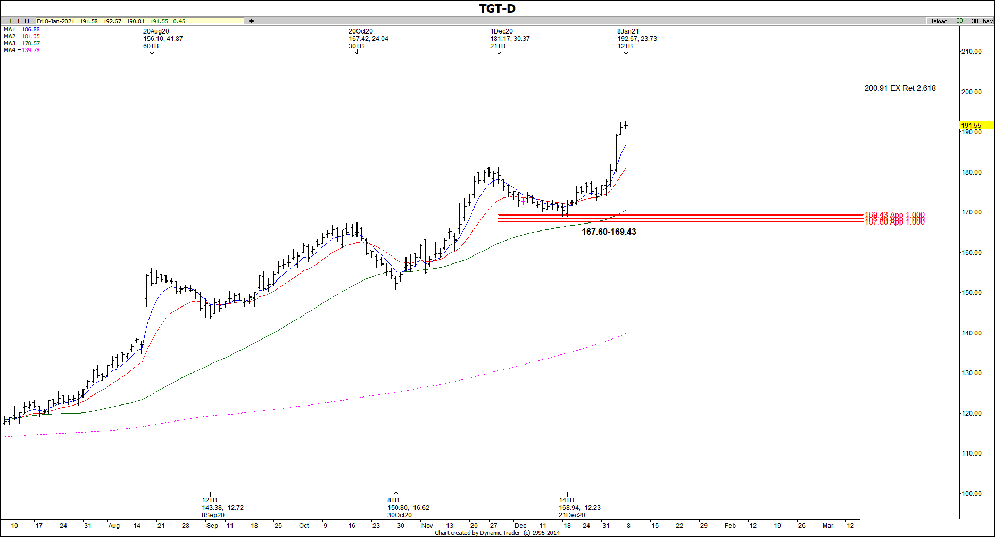
Task: Click the 167.60-169.43 support zone label
Action: tap(609, 232)
